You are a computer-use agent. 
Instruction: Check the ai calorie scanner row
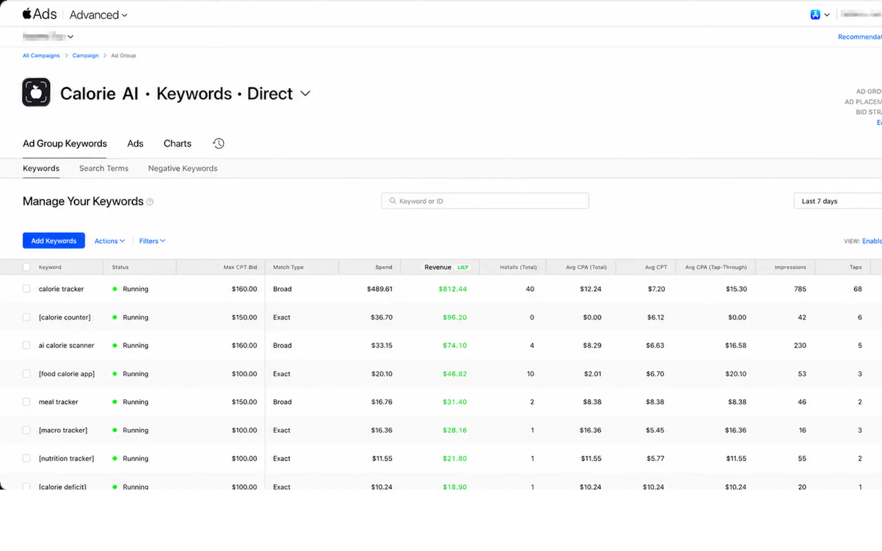pos(26,345)
